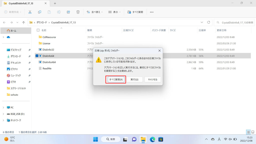Sort by the 更新日時 column header
This screenshot has height=144, width=256.
click(x=221, y=30)
